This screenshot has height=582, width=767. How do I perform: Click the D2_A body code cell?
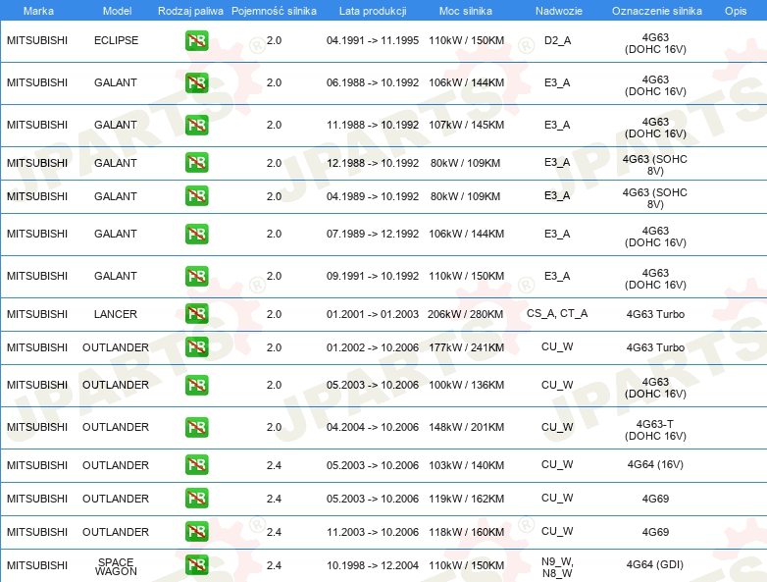pos(558,40)
